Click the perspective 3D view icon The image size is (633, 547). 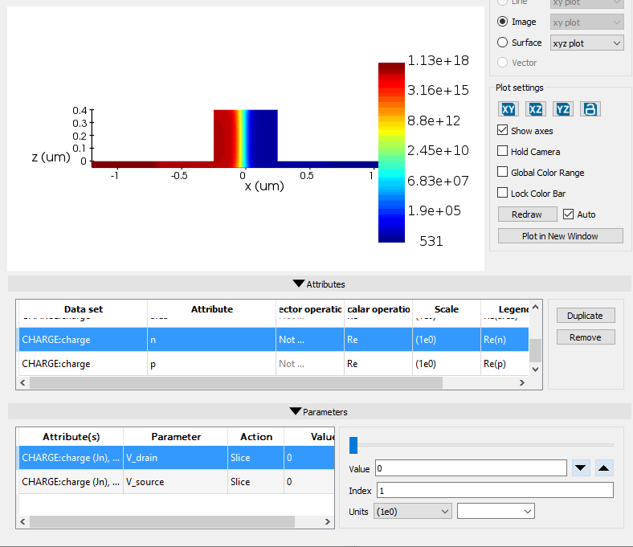[x=590, y=109]
